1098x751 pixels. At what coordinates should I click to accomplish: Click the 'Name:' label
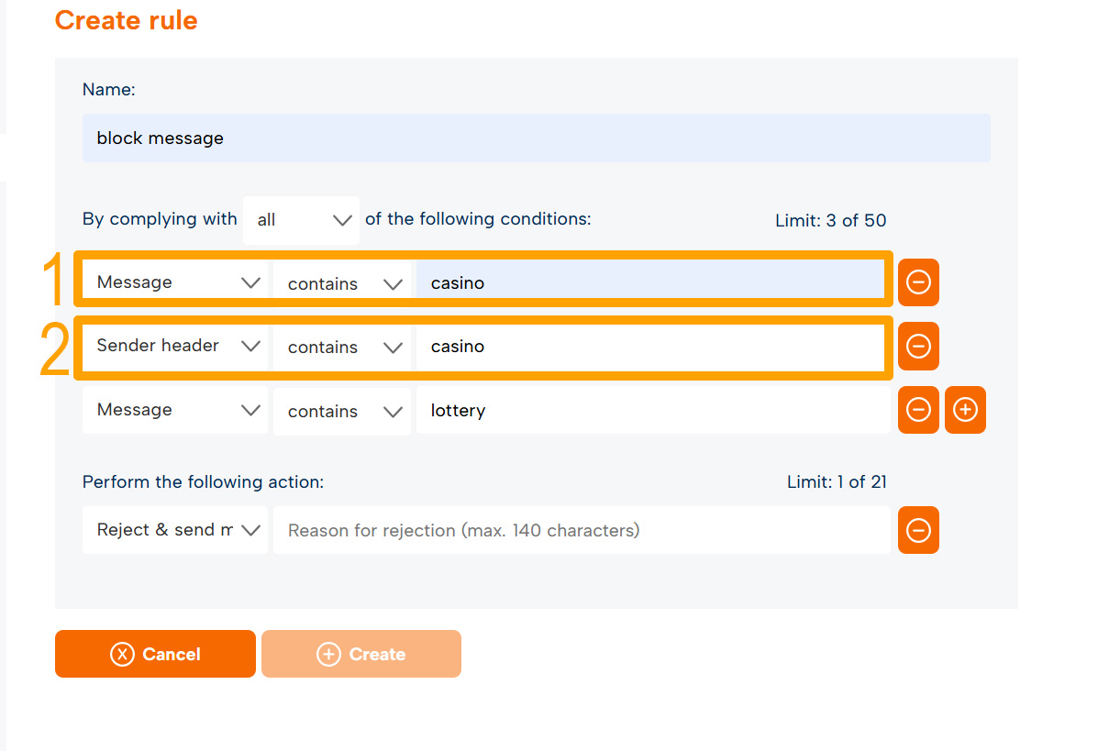108,90
